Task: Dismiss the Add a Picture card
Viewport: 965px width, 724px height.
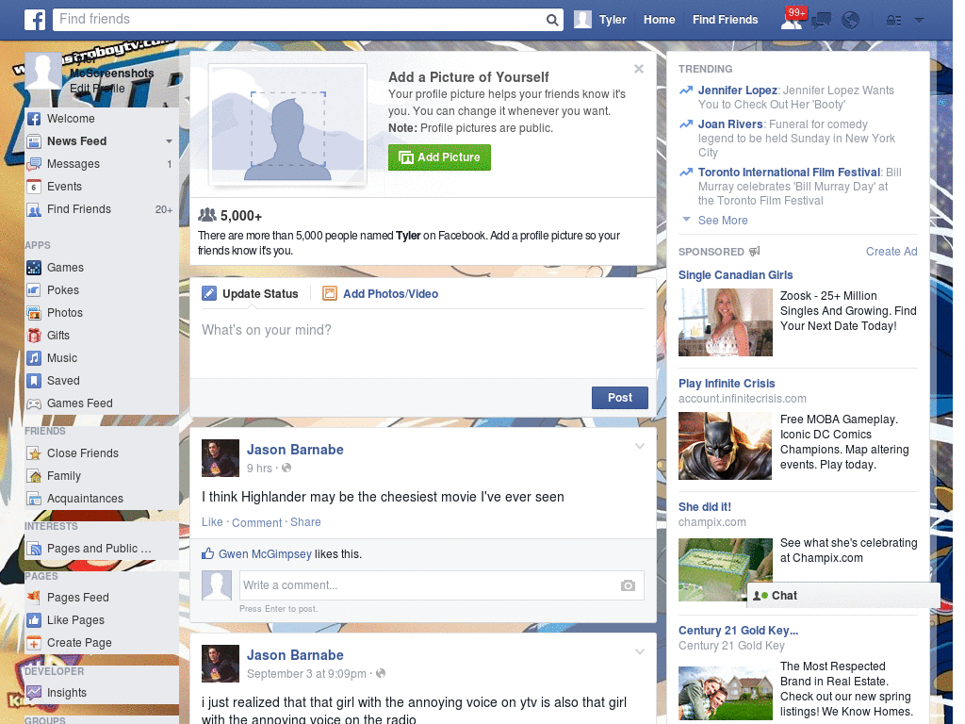Action: (639, 69)
